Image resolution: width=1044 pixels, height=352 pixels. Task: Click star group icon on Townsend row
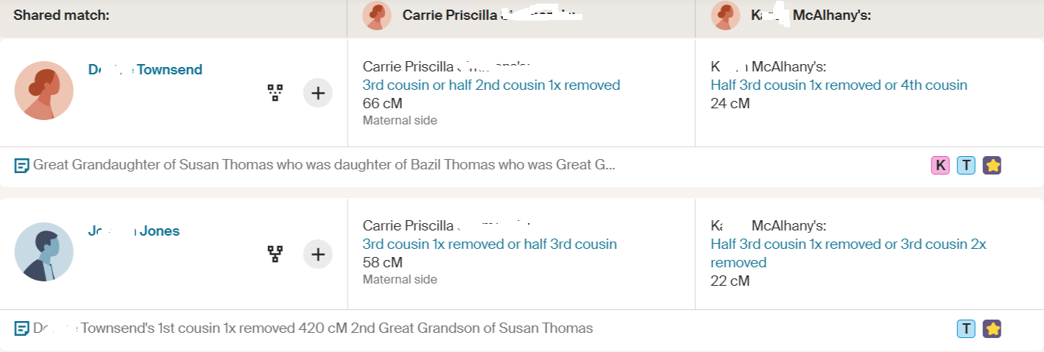point(992,166)
